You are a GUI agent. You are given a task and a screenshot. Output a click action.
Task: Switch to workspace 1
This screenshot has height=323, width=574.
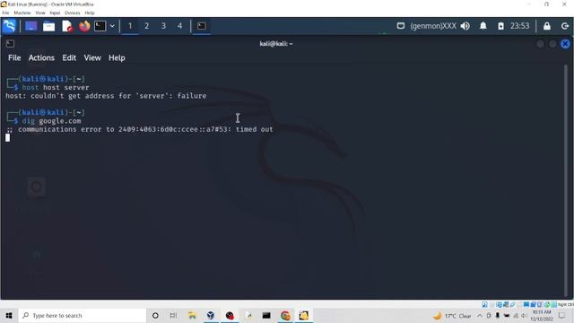(130, 26)
